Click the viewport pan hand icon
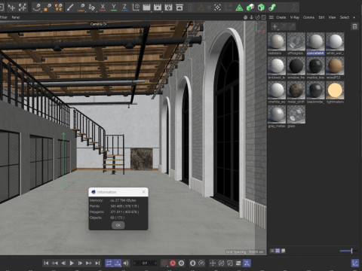Image resolution: width=362 pixels, height=271 pixels. pyautogui.click(x=245, y=17)
